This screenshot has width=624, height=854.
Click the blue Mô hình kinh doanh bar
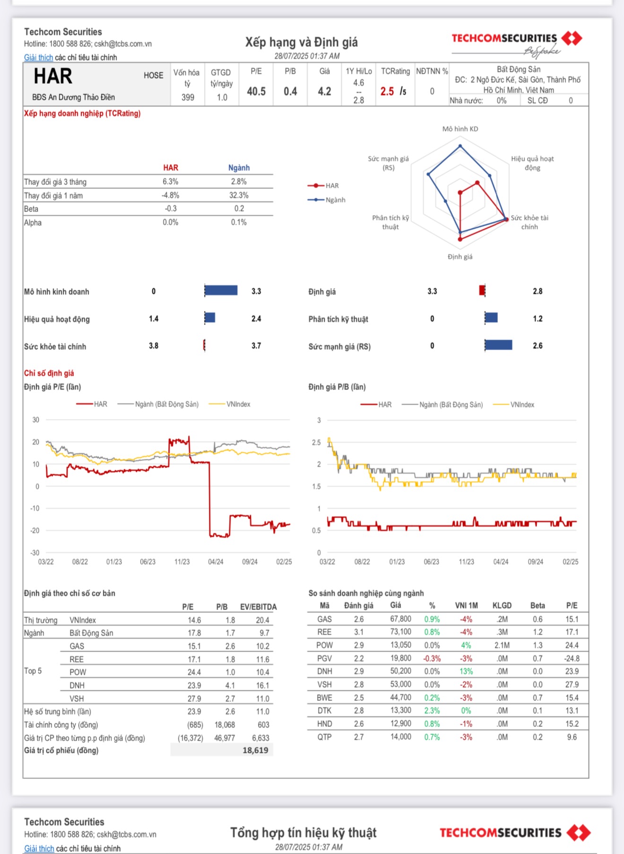(221, 290)
